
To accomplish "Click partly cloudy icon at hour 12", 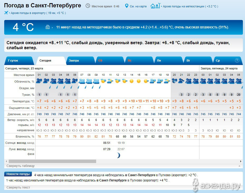I will [x=117, y=81].
